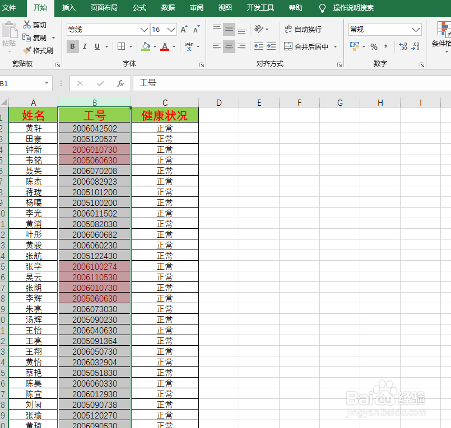The width and height of the screenshot is (451, 428).
Task: Switch to the Formulas (公式) tab
Action: [x=140, y=8]
